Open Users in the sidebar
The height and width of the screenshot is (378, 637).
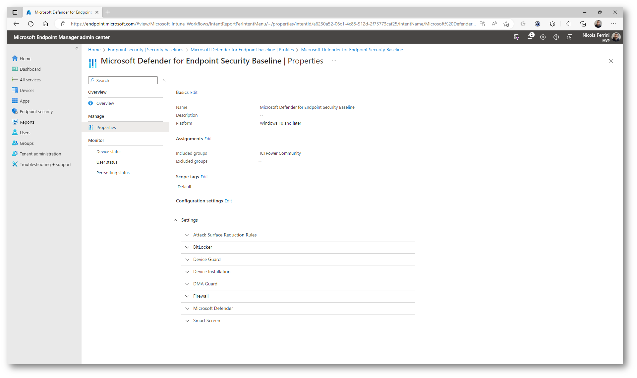(x=25, y=133)
